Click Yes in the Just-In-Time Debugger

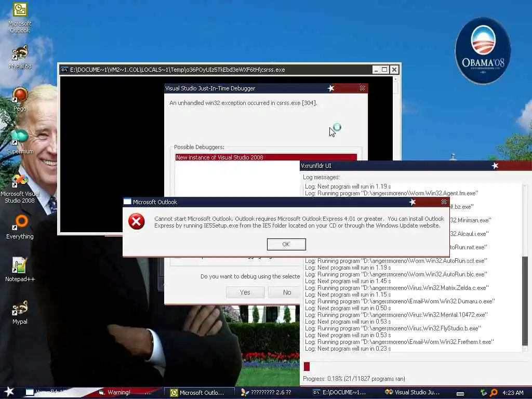pyautogui.click(x=245, y=292)
